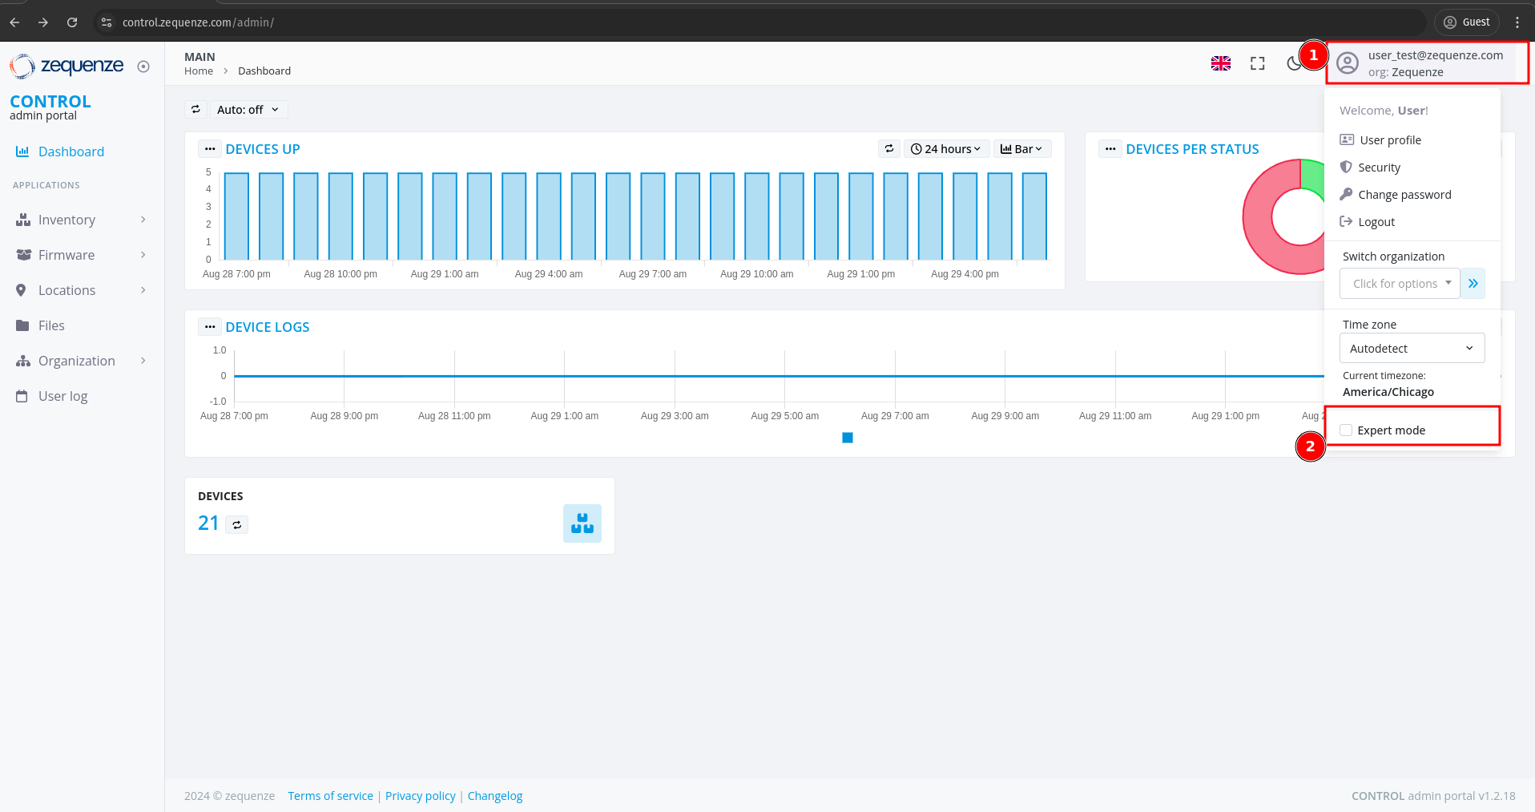Open the Changelog footer link

coord(494,796)
